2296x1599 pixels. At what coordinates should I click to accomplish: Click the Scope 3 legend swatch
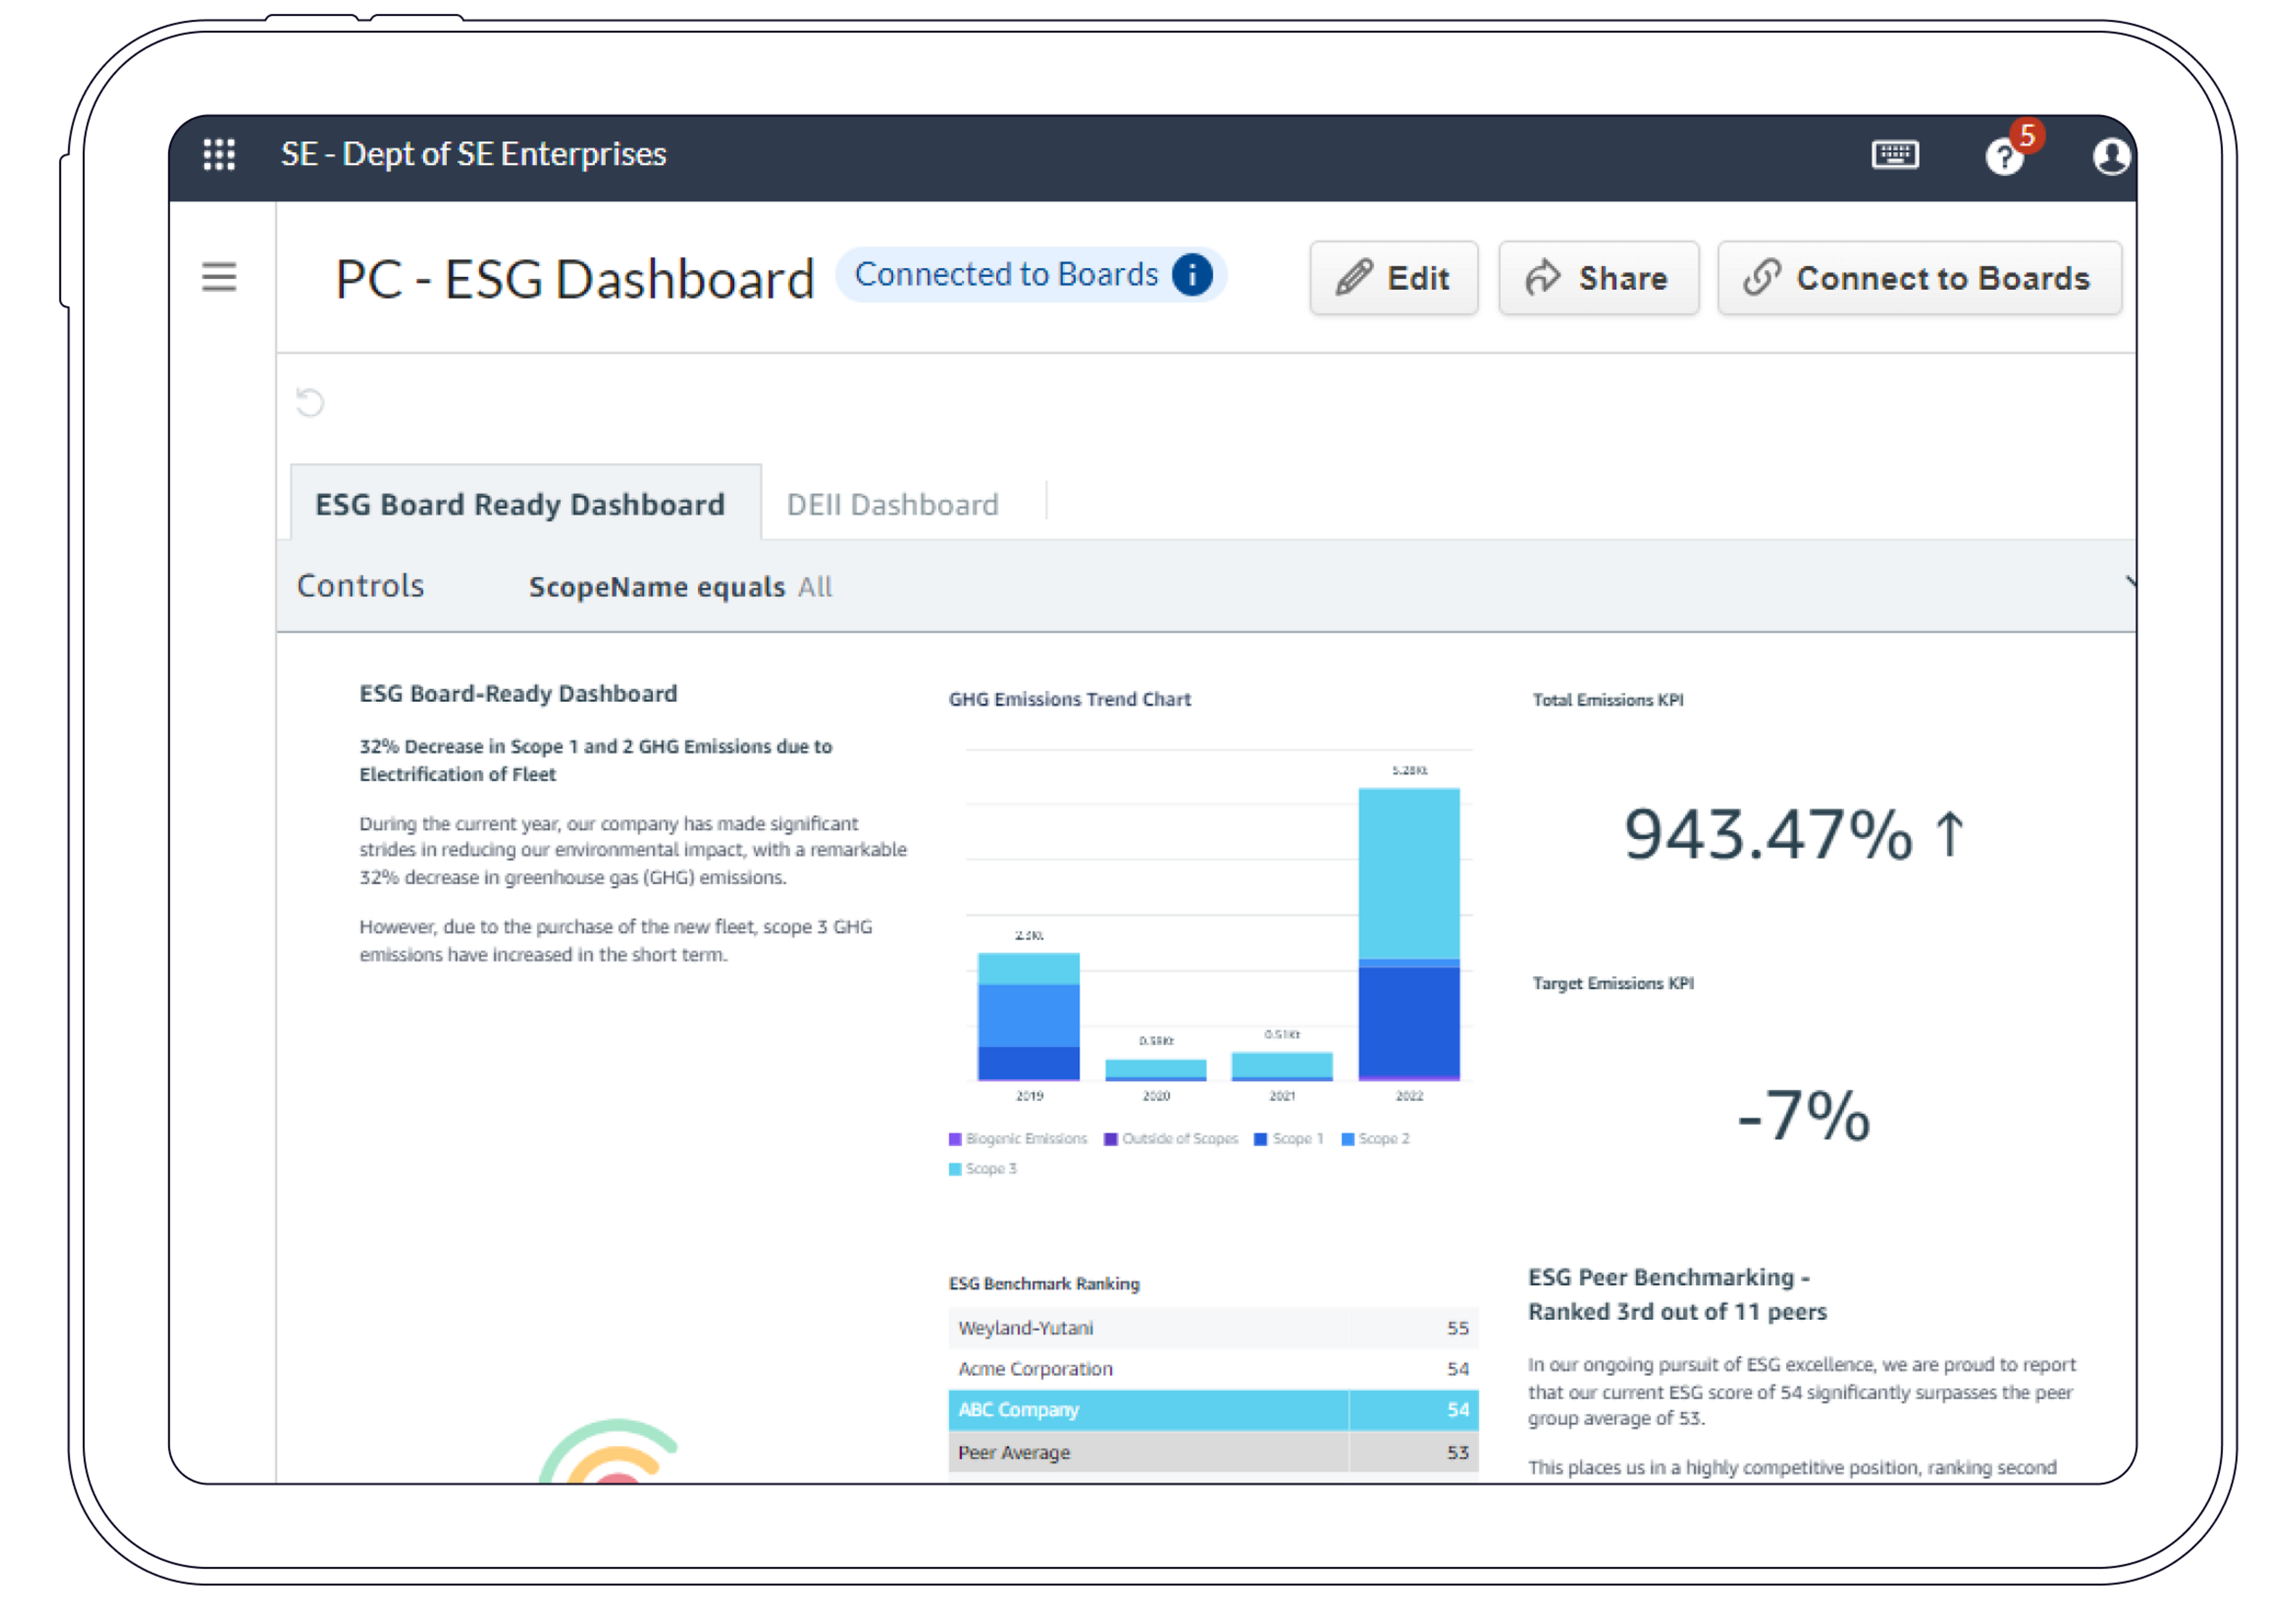click(x=955, y=1169)
